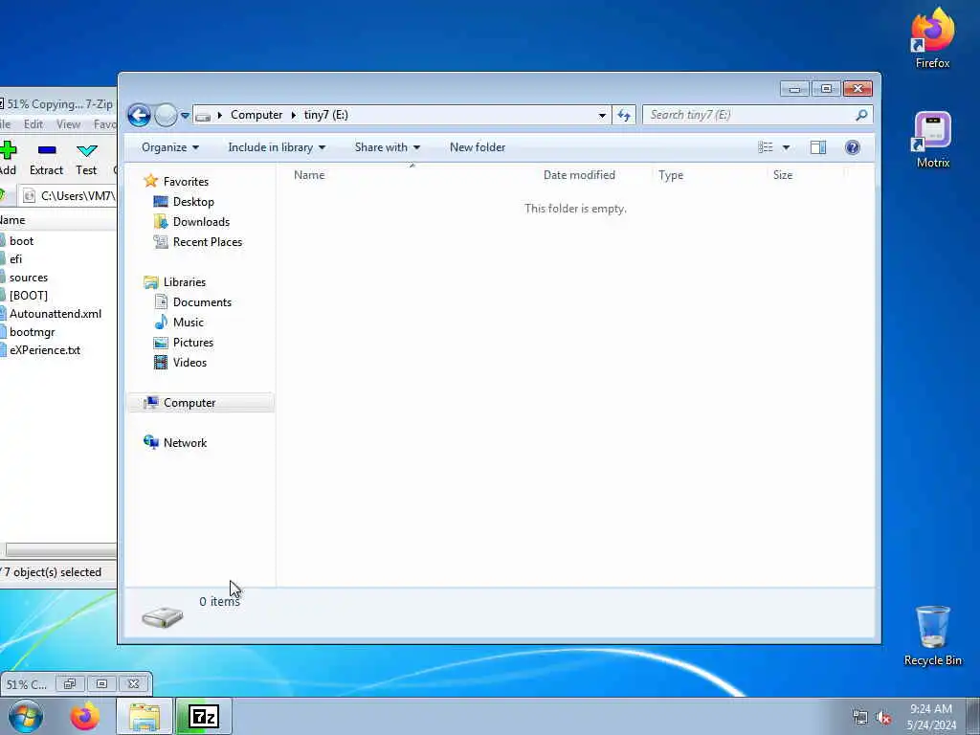Open Recycle Bin desktop icon
980x735 pixels.
(932, 635)
